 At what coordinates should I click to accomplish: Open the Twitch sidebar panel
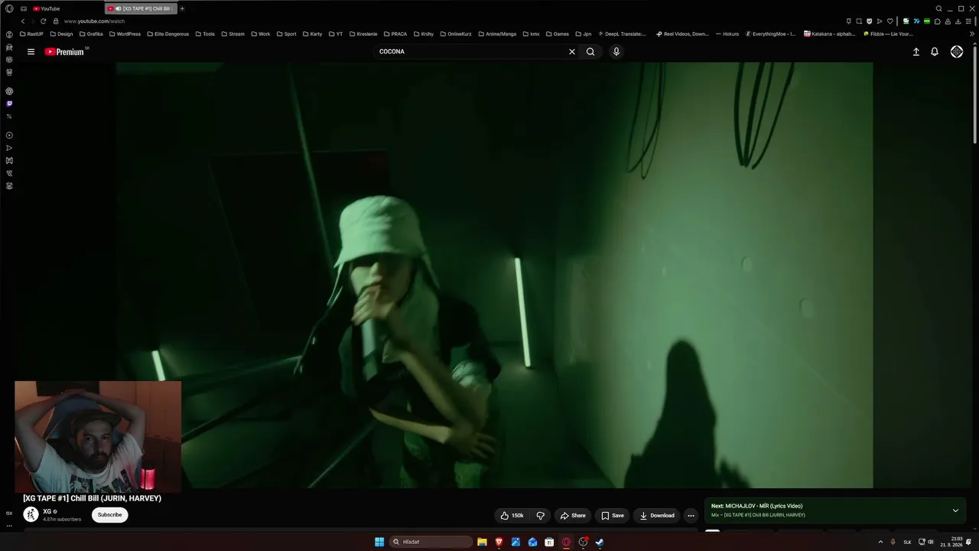[x=9, y=103]
